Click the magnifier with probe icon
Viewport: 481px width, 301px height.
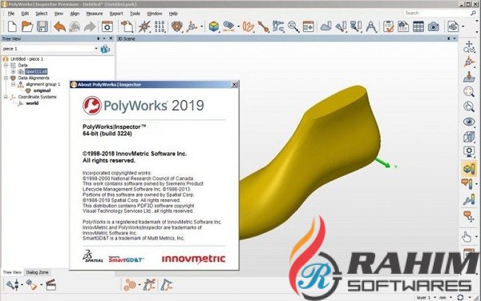pyautogui.click(x=293, y=26)
